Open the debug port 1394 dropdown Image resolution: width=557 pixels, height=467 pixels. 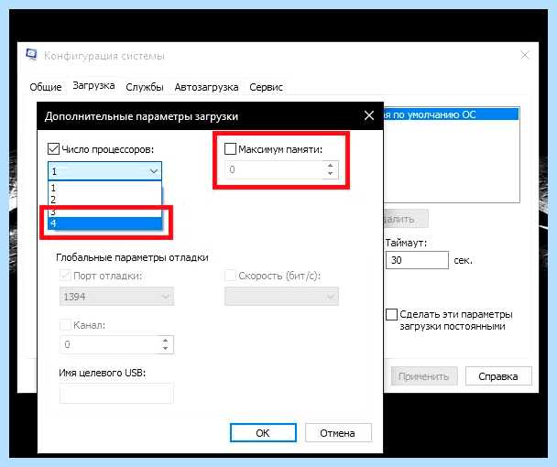tap(116, 297)
